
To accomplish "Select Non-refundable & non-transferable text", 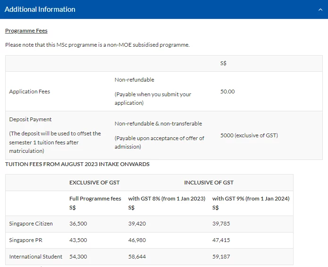I will (x=158, y=124).
